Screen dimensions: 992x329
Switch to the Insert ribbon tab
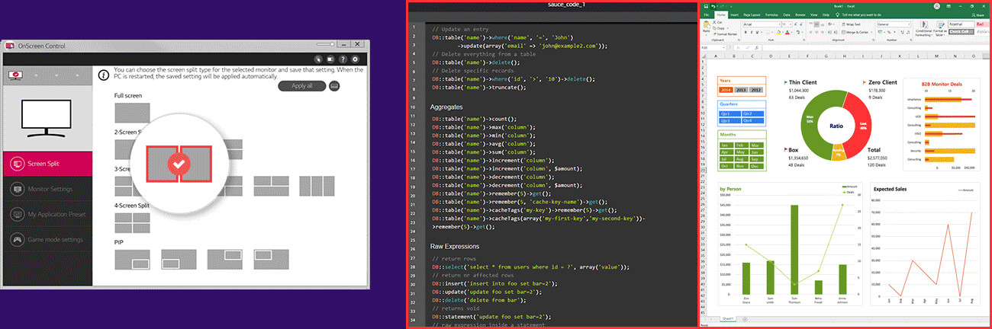(x=735, y=15)
